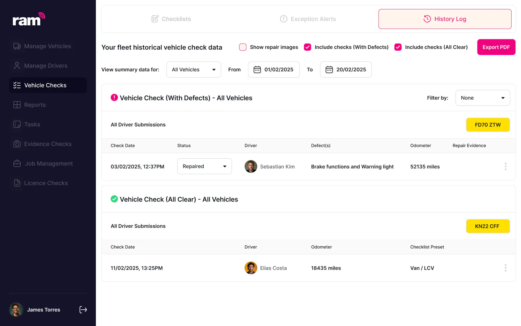Set the From date 01/02/2025 field
This screenshot has width=521, height=326.
274,70
